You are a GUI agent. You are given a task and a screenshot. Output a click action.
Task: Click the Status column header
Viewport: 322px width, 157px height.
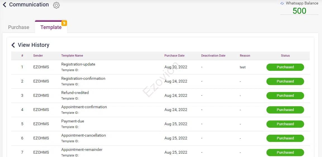click(285, 55)
